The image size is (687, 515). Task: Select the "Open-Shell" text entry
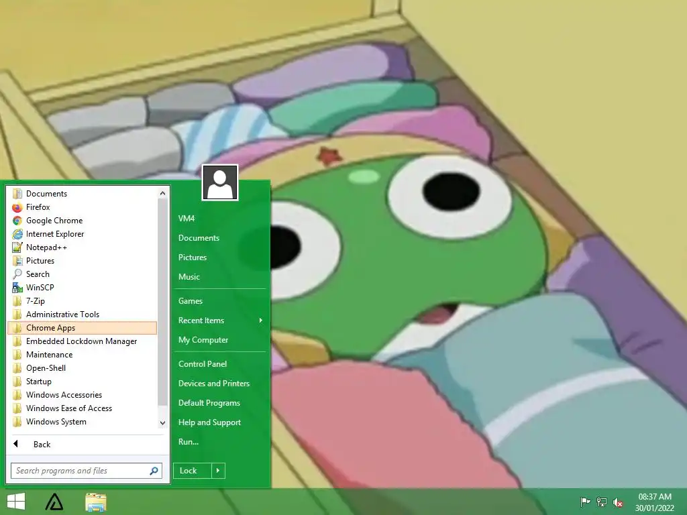click(46, 368)
